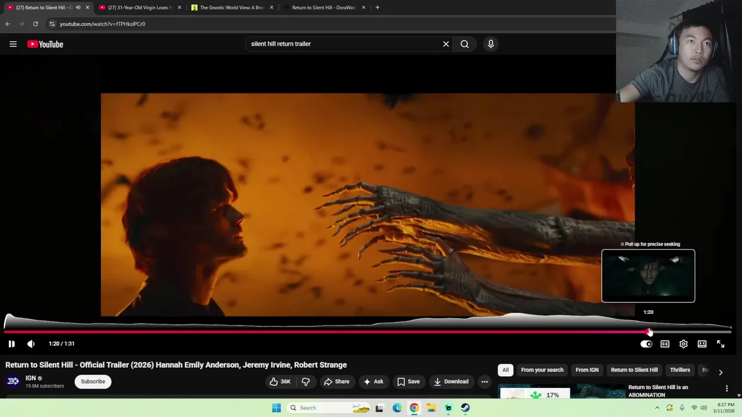Click the seek preview thumbnail
The width and height of the screenshot is (742, 417).
pyautogui.click(x=648, y=276)
